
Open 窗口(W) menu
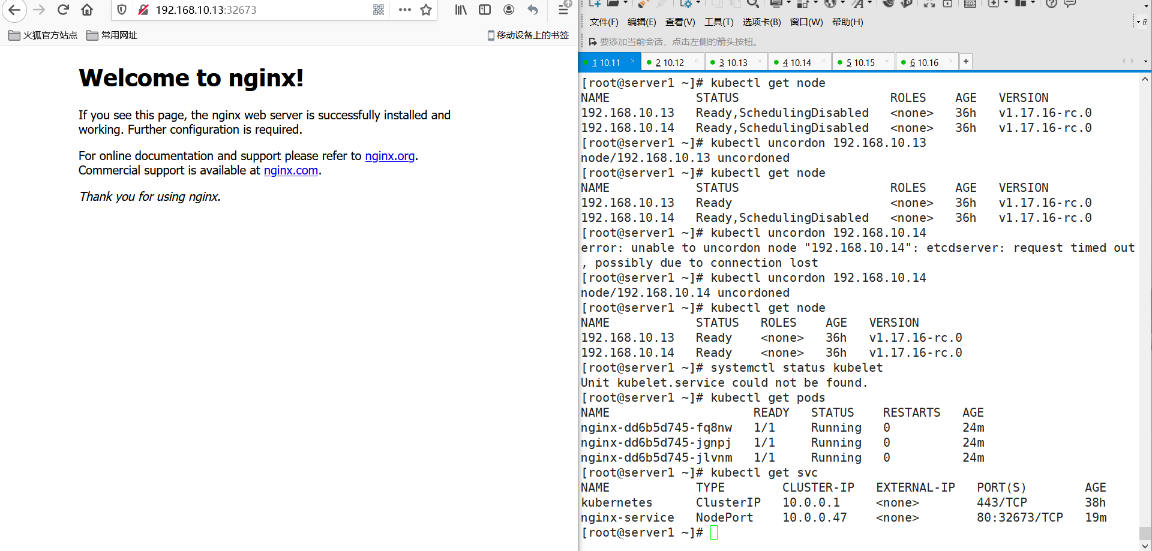click(806, 22)
